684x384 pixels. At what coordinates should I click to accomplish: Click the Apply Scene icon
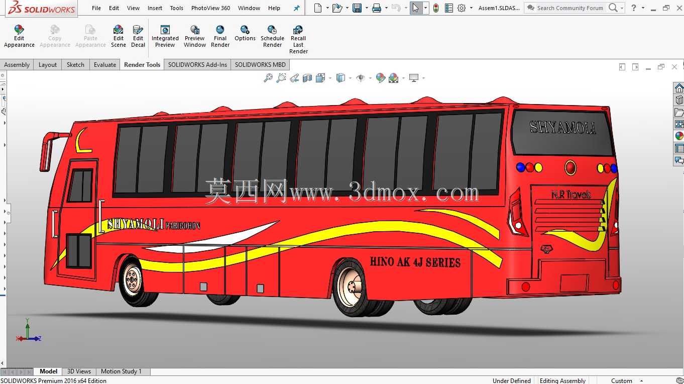393,78
